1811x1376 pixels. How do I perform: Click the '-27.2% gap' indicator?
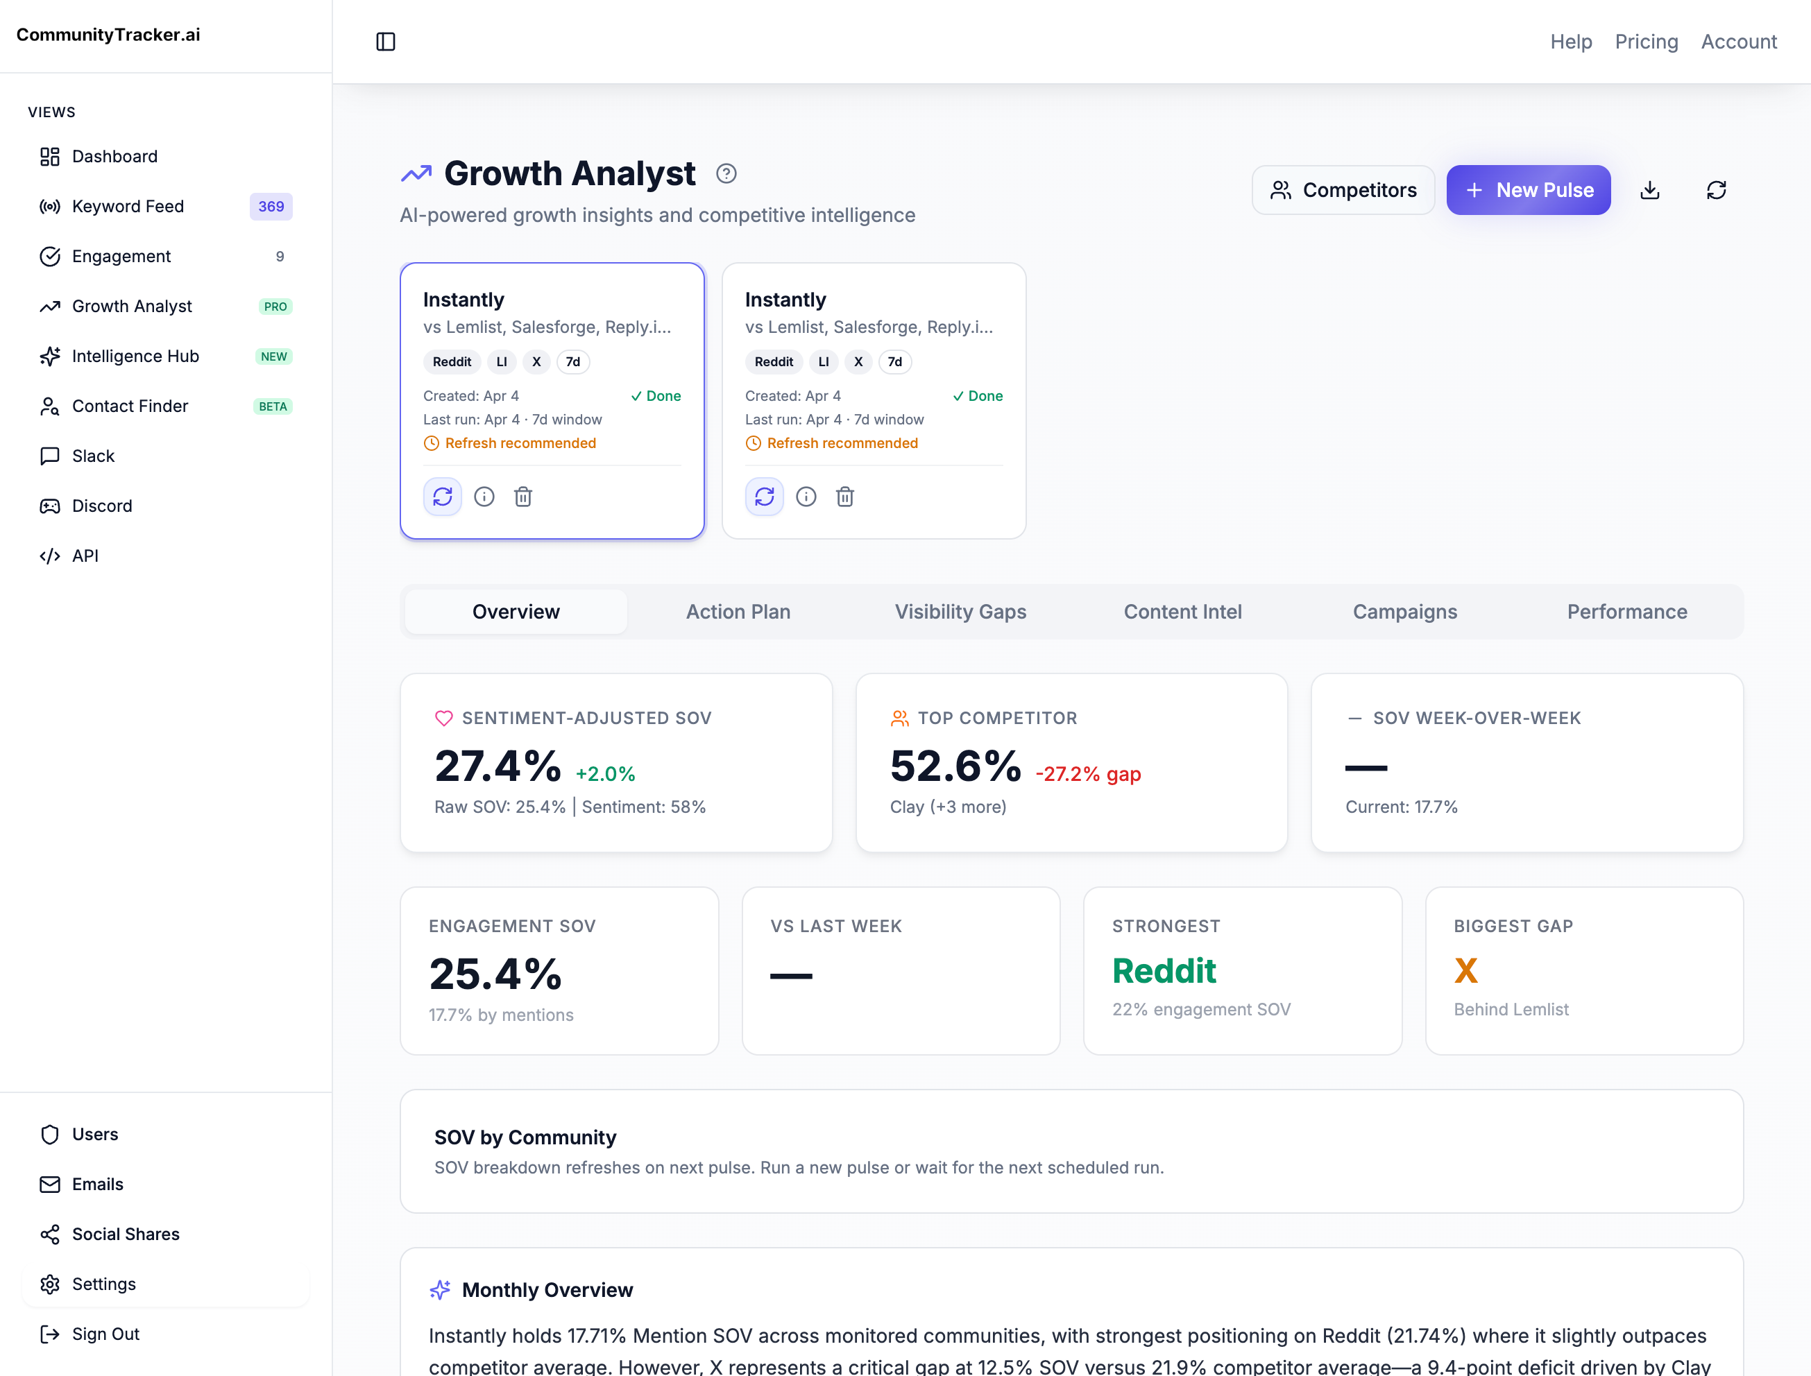tap(1088, 774)
